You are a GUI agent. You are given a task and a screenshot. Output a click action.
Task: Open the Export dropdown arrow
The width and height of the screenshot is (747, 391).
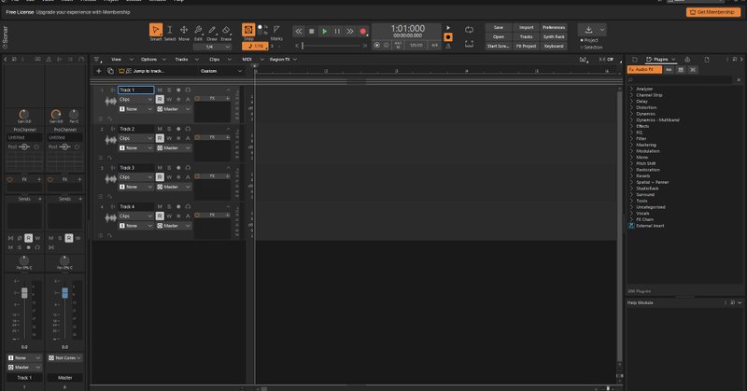tap(602, 30)
